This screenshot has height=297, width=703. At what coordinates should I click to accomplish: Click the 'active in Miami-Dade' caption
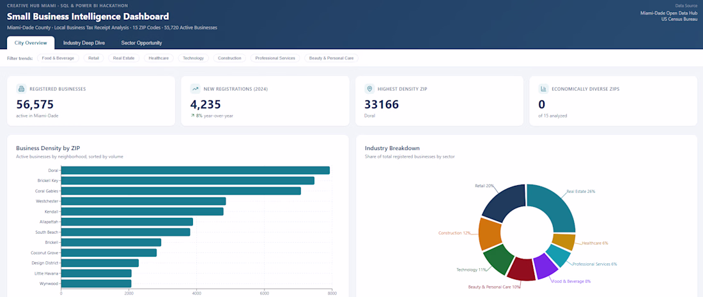tap(37, 116)
